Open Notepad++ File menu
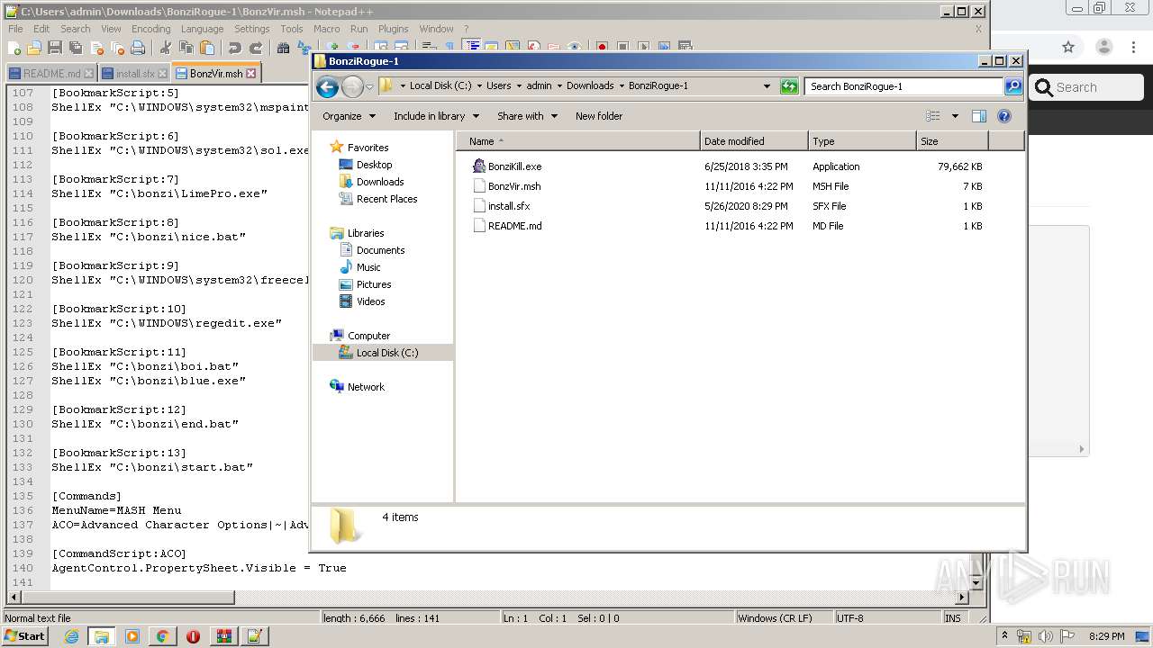 [x=15, y=29]
